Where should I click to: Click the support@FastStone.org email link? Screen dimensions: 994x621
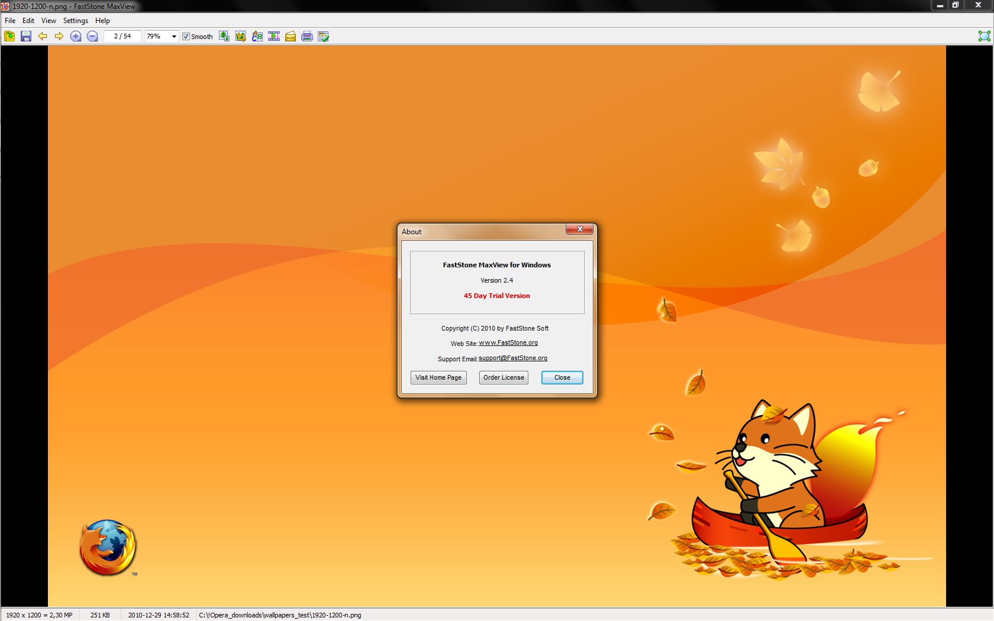click(x=513, y=358)
